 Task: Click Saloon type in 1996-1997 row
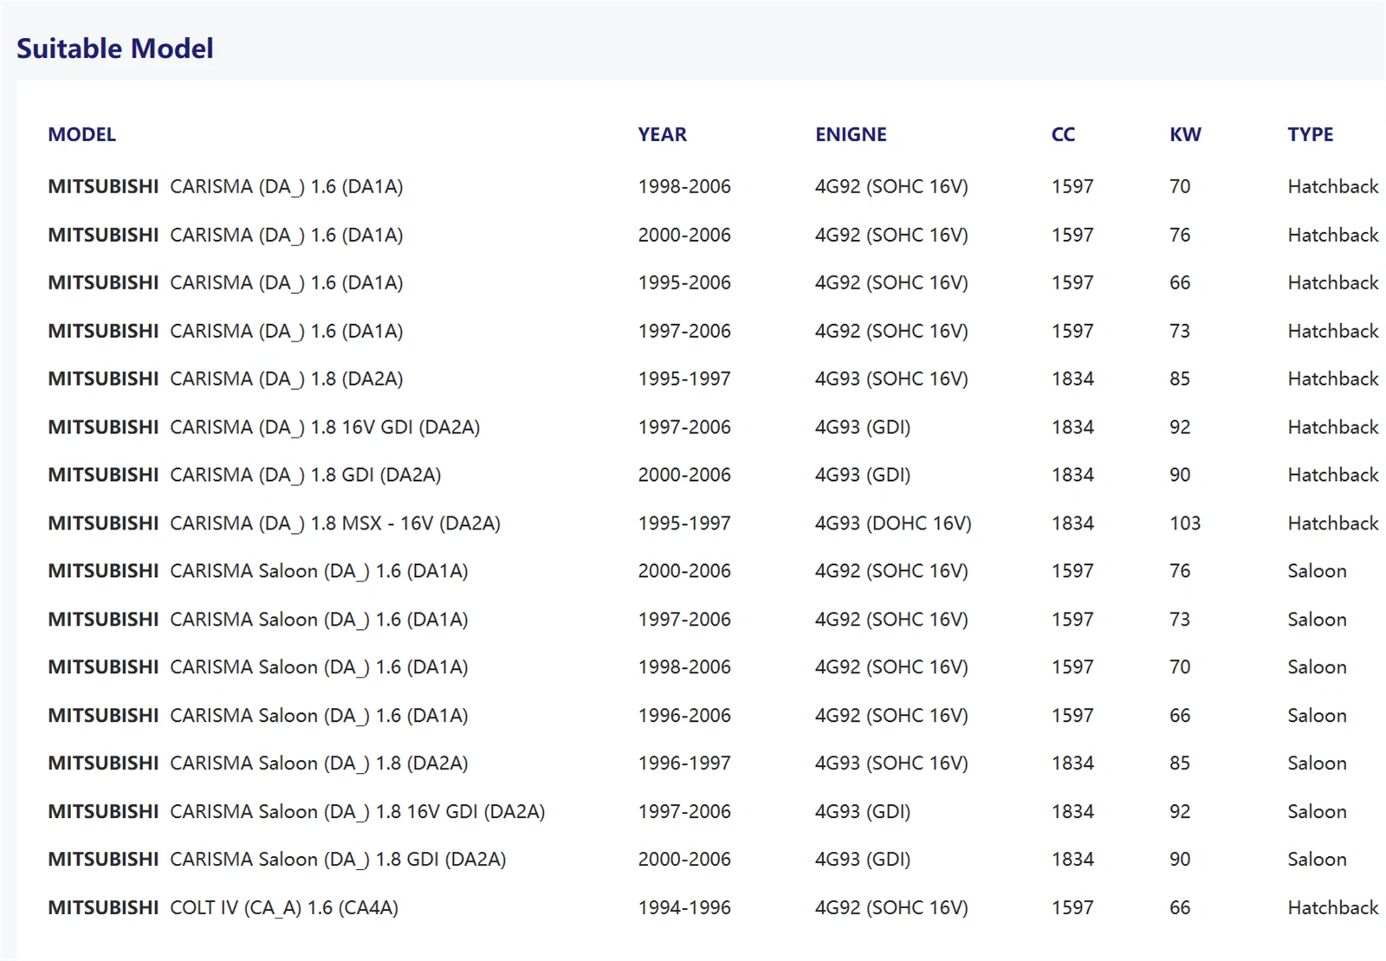tap(1317, 763)
